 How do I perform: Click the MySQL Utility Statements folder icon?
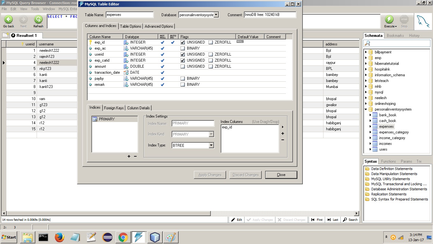(x=367, y=179)
